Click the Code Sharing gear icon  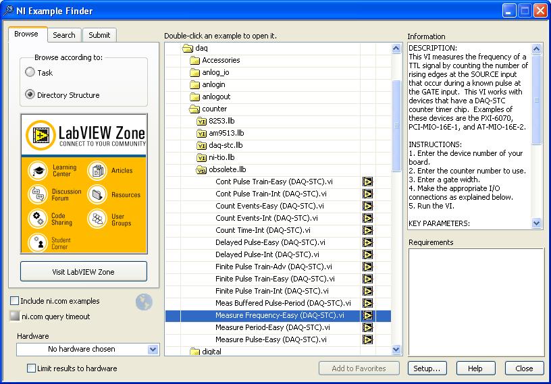(x=38, y=219)
